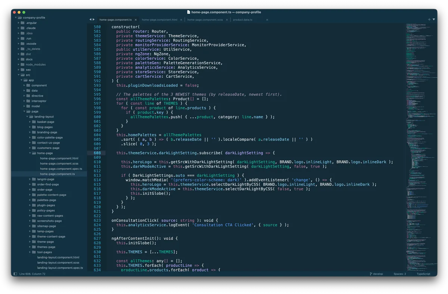Screen dimensions: 448x294
Task: Open landing-layout.component.spec.ts in the sidebar
Action: [x=60, y=268]
